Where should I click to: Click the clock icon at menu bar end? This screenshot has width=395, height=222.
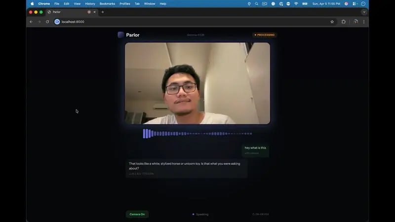click(363, 4)
